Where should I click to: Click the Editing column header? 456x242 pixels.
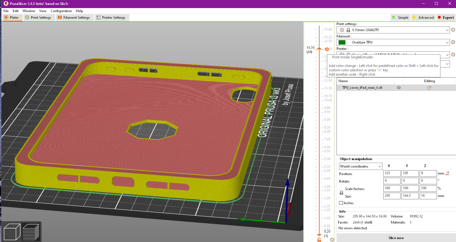[x=429, y=81]
